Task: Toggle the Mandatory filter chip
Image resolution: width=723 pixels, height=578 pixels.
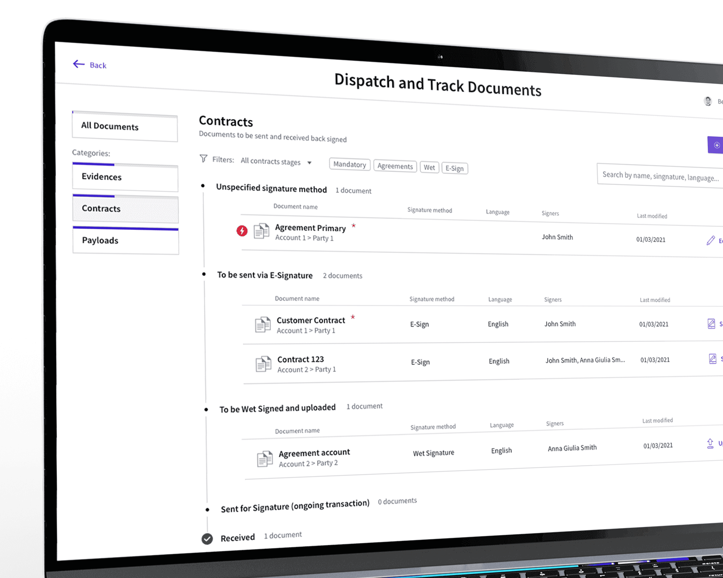Action: [x=349, y=164]
